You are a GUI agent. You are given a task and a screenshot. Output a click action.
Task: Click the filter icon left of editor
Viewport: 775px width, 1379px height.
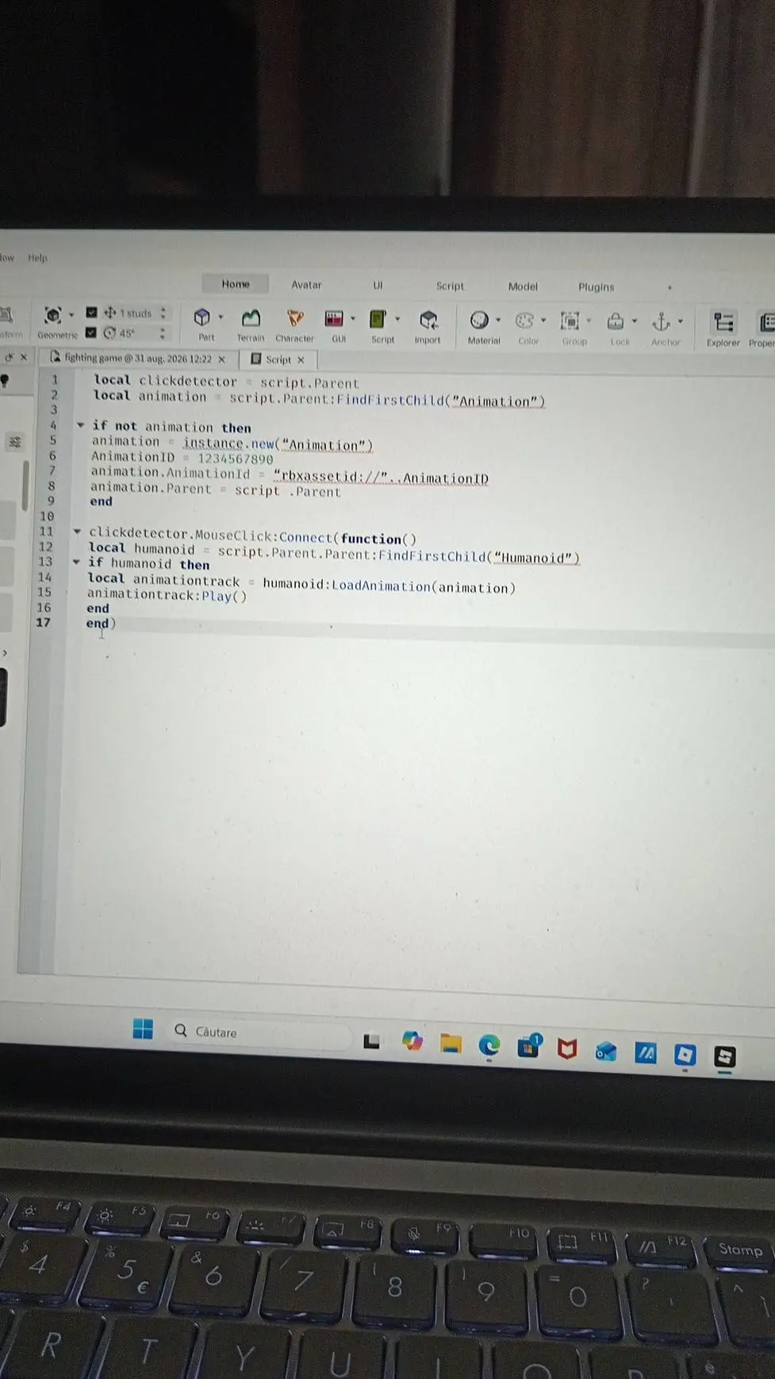point(15,442)
